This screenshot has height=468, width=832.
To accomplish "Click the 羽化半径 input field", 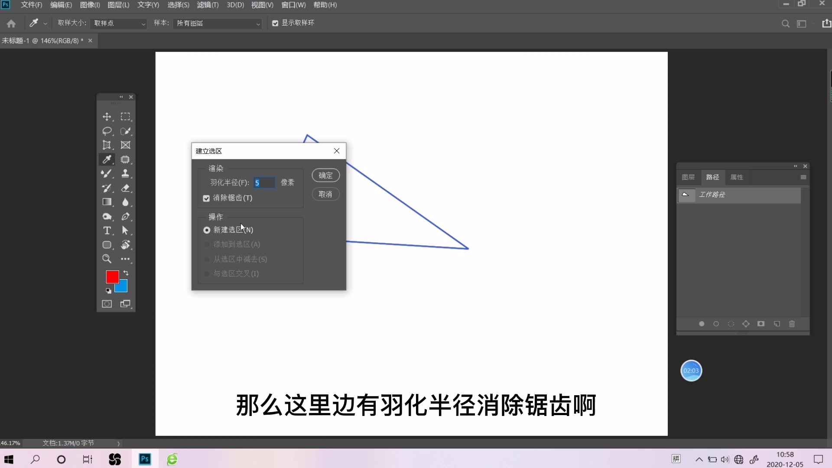I will pyautogui.click(x=264, y=183).
